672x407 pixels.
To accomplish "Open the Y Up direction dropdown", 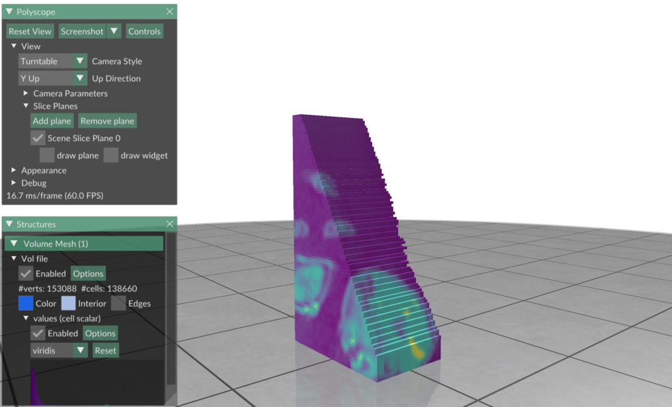I will click(53, 79).
